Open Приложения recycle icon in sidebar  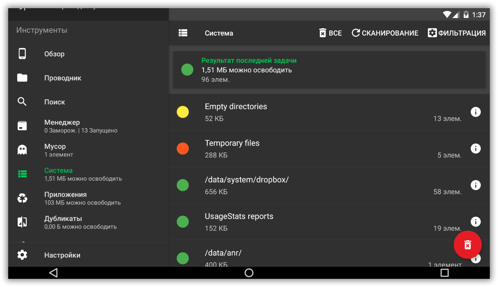tap(22, 198)
